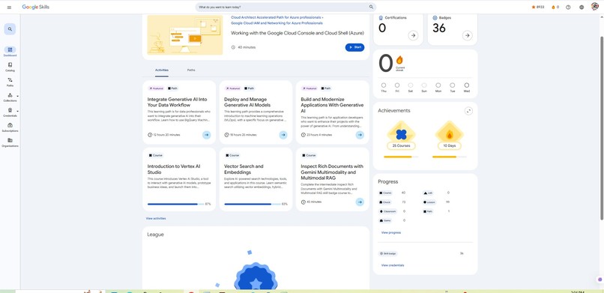Screen dimensions: 604x293
Task: Open the user profile avatar
Action: (595, 7)
